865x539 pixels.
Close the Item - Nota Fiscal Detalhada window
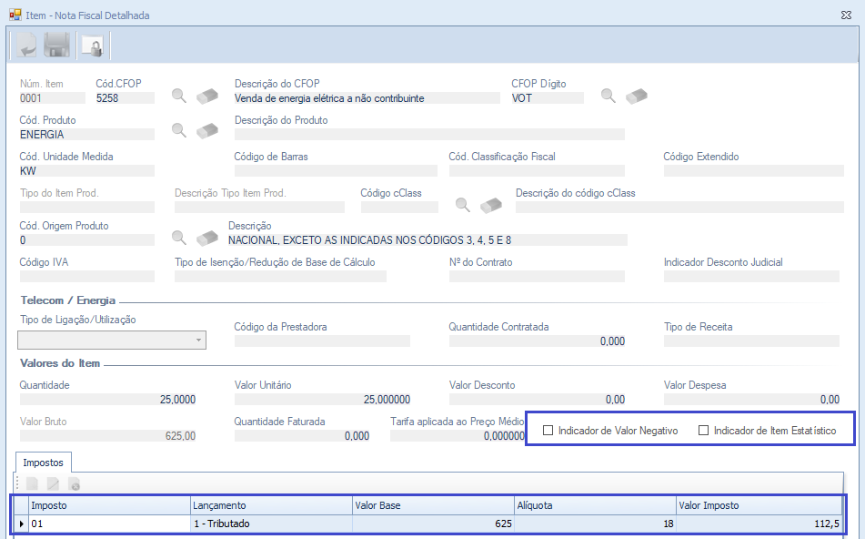tap(846, 15)
